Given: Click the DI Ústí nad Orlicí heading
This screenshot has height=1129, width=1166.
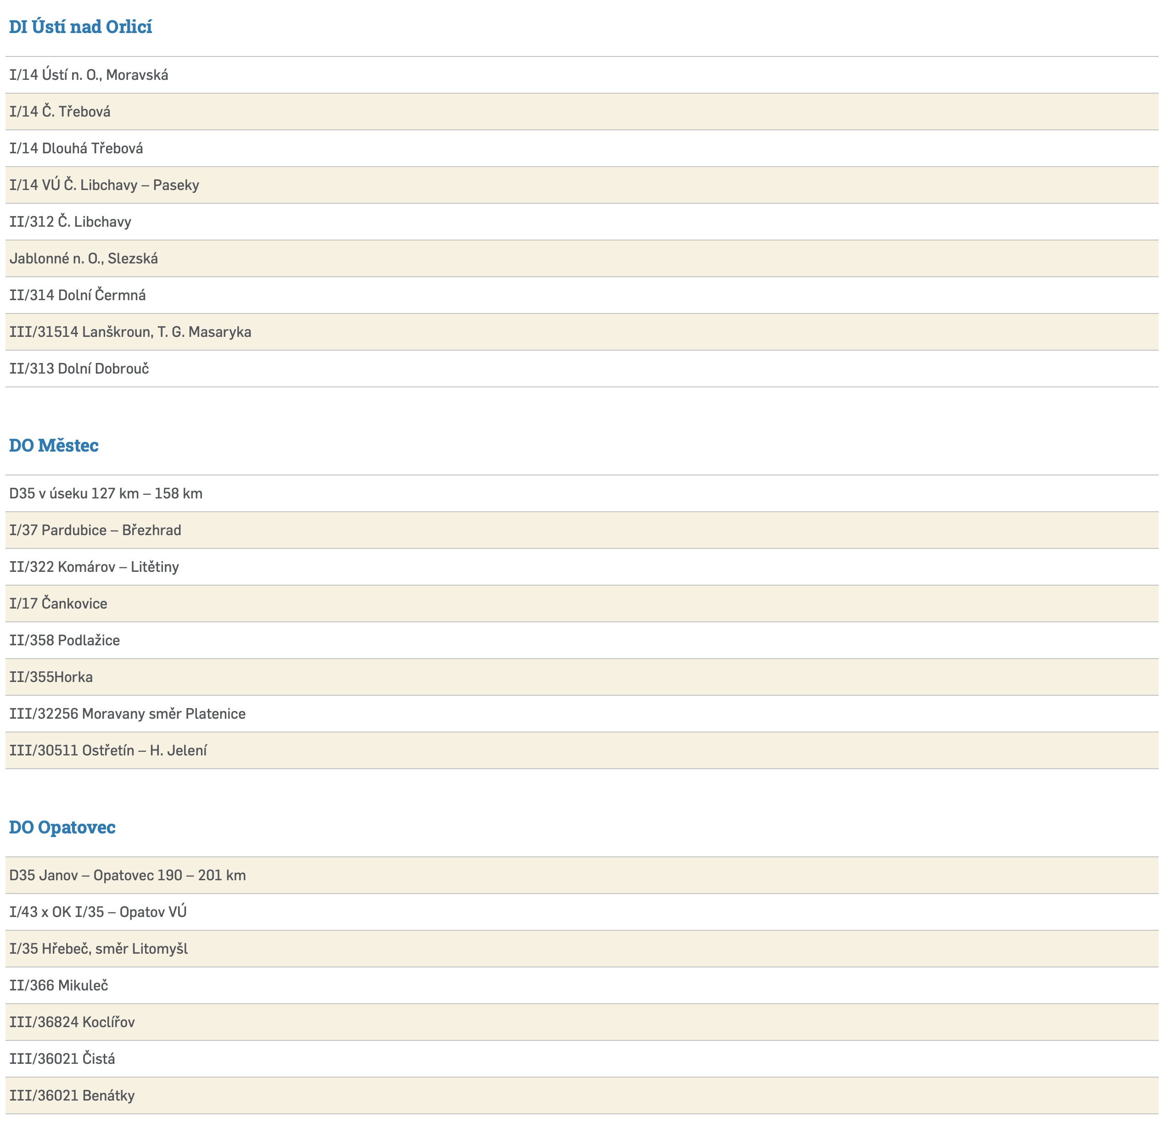Looking at the screenshot, I should click(80, 28).
